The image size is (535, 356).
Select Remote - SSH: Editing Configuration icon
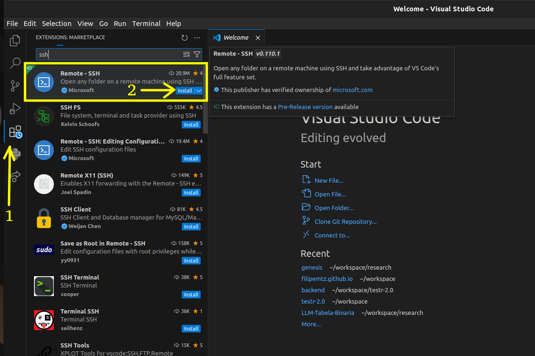click(x=43, y=150)
